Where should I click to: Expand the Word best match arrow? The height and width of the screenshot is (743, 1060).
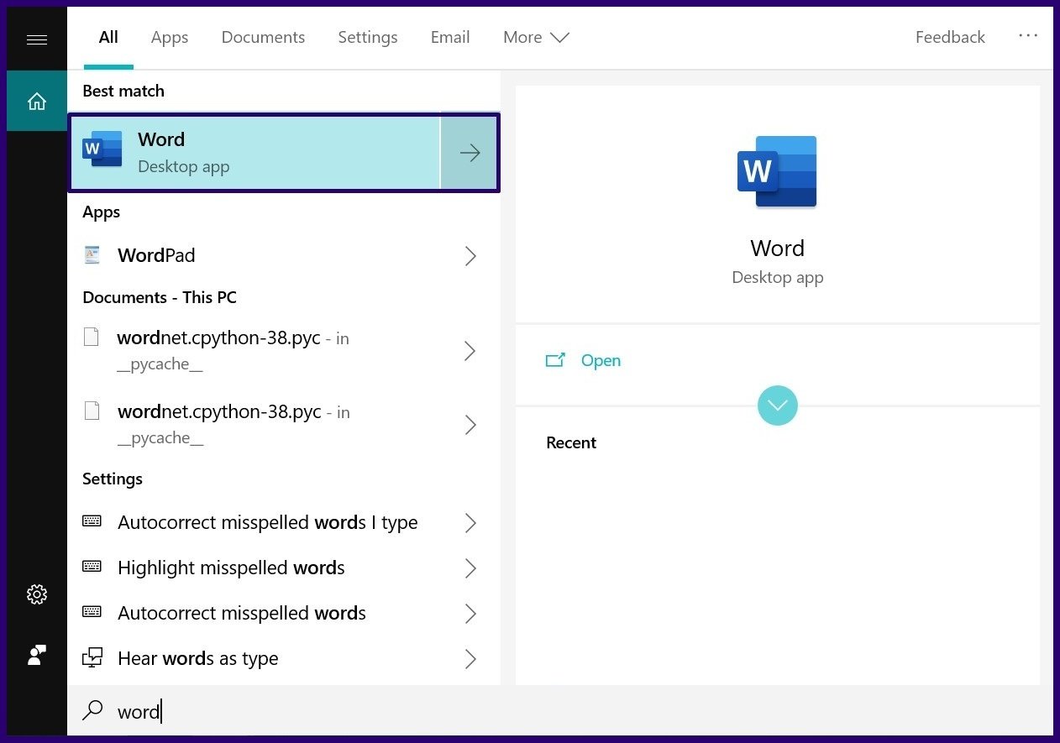tap(470, 153)
